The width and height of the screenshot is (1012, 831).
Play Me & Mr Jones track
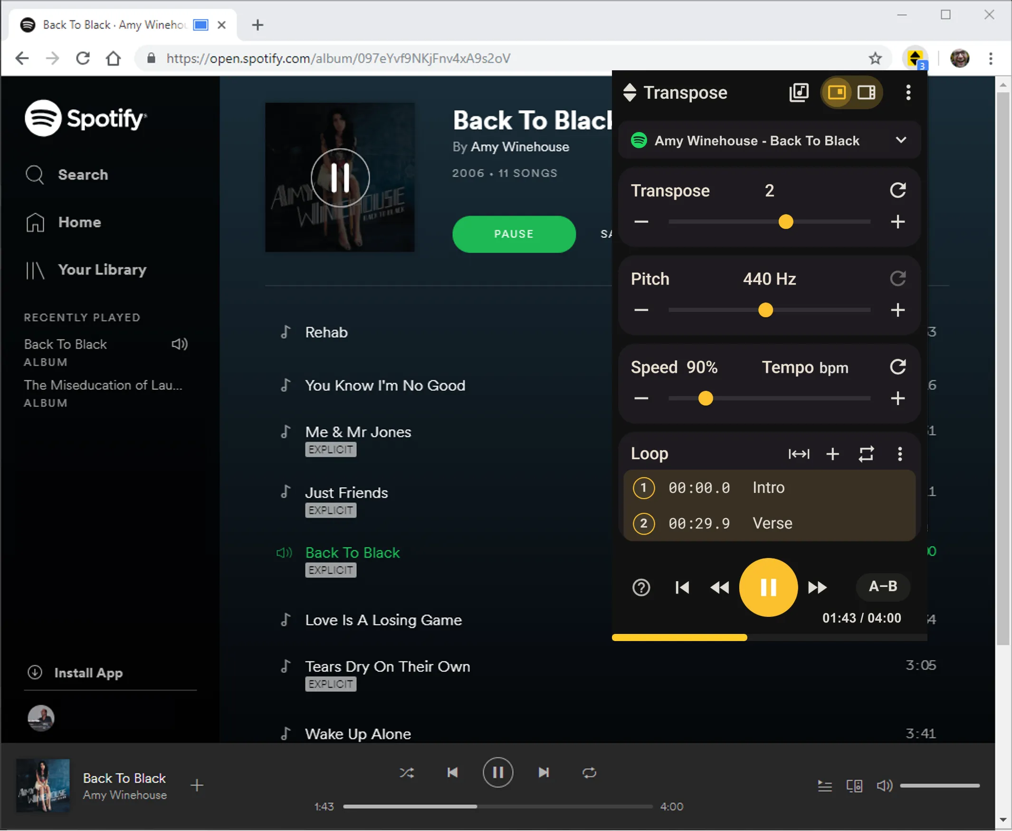click(358, 432)
